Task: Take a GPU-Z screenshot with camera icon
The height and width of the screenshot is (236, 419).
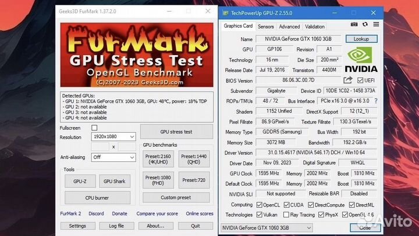Action: pos(354,24)
